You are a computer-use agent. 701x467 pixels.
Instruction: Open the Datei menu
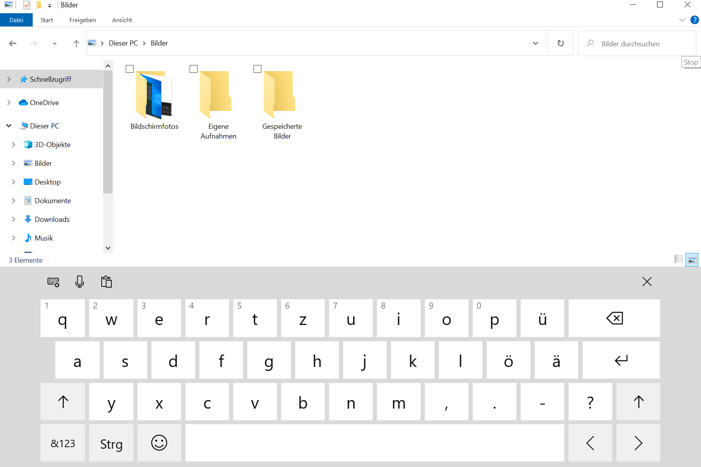[16, 20]
